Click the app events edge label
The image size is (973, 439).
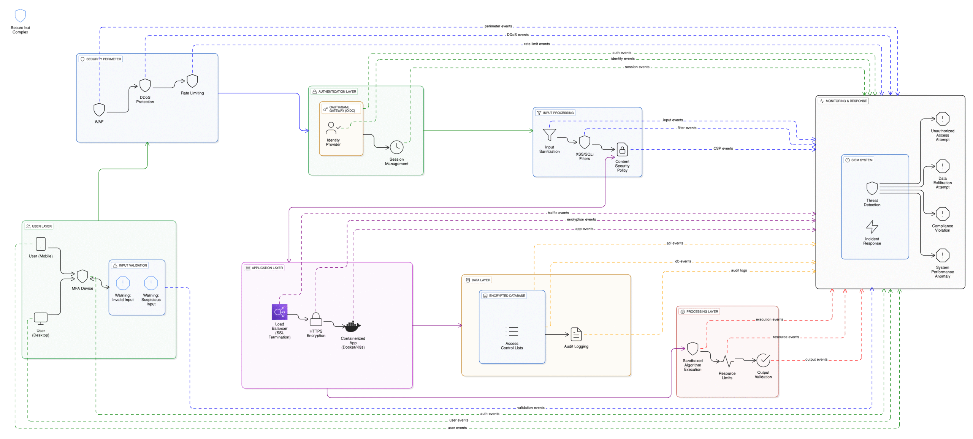coord(584,229)
